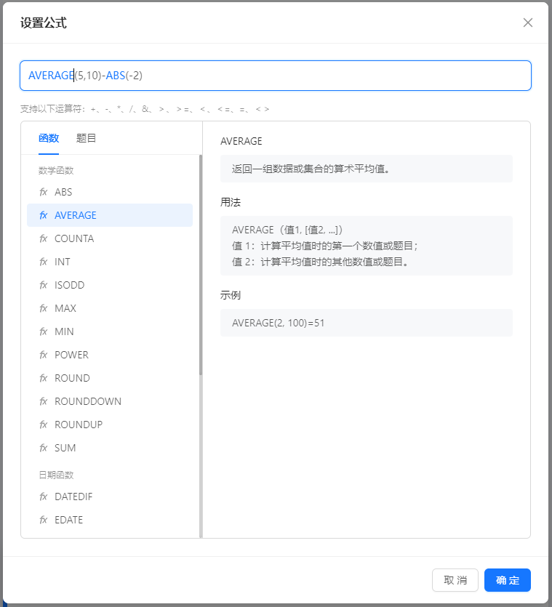Viewport: 552px width, 607px height.
Task: Cancel using the 取消 button
Action: tap(455, 580)
